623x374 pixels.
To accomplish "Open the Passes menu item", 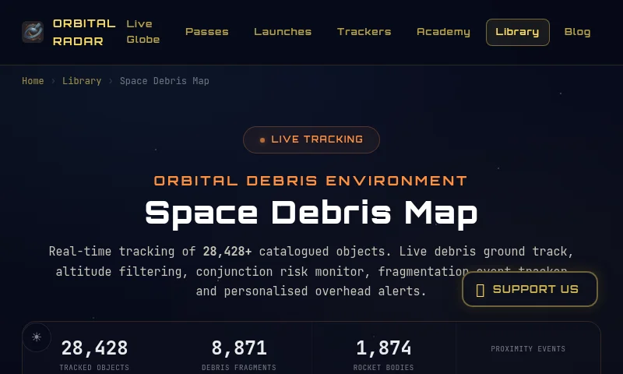I will (207, 32).
